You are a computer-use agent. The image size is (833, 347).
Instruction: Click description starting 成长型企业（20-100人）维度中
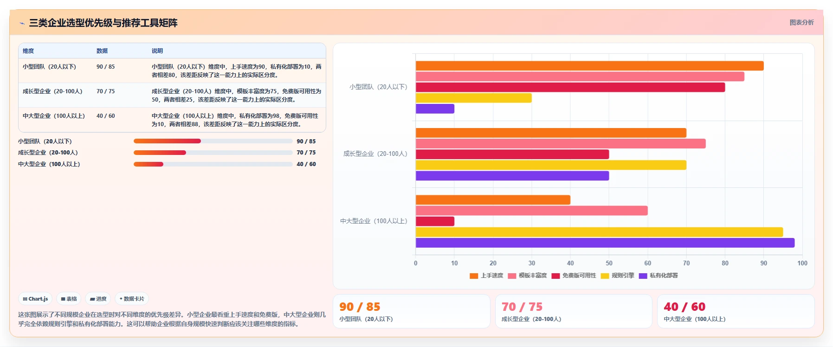point(237,96)
